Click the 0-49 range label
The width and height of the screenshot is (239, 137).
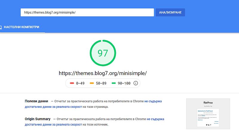(80, 83)
